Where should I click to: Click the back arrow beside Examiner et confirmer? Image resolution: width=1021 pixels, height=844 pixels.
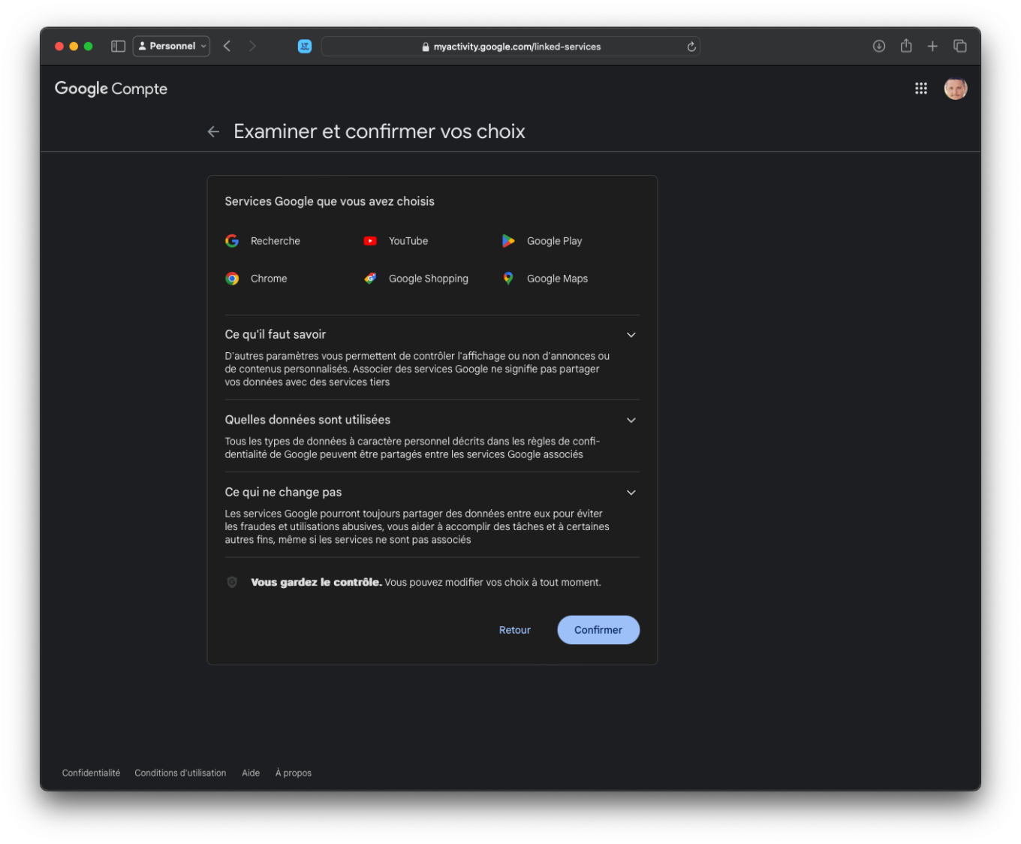[213, 131]
